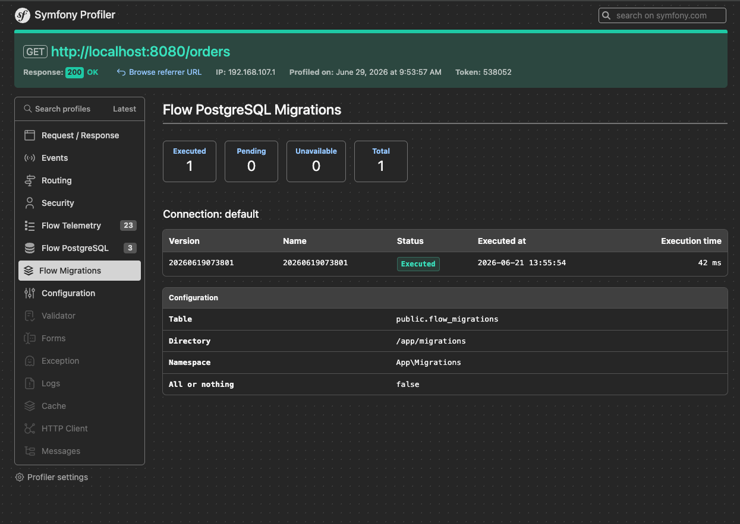Click the Logs file icon
740x524 pixels.
[x=30, y=383]
